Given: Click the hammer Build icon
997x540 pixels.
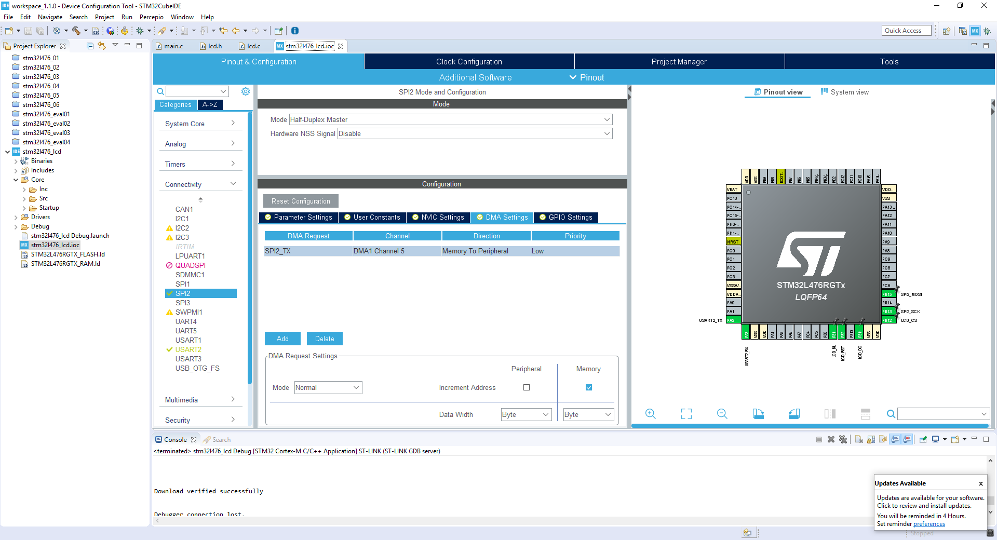Looking at the screenshot, I should tap(76, 31).
